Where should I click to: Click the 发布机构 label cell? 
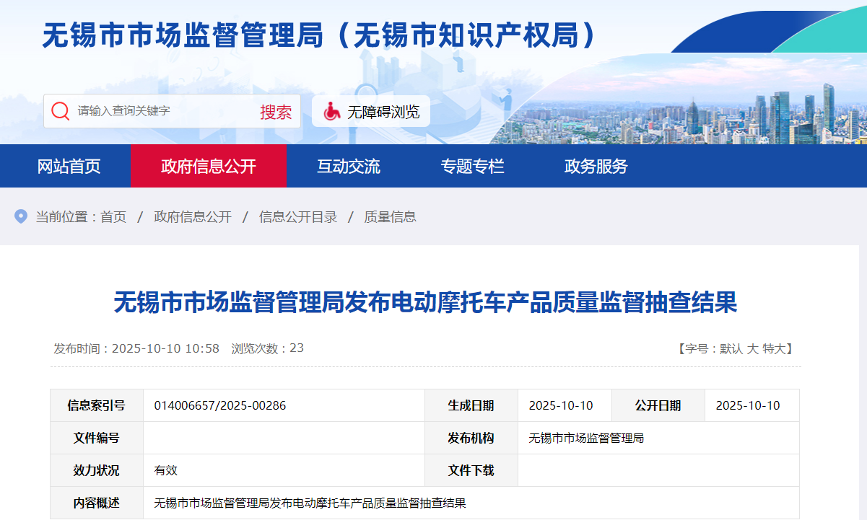(471, 438)
